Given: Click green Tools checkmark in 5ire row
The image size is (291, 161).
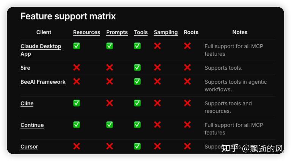Looking at the screenshot, I should 137,67.
